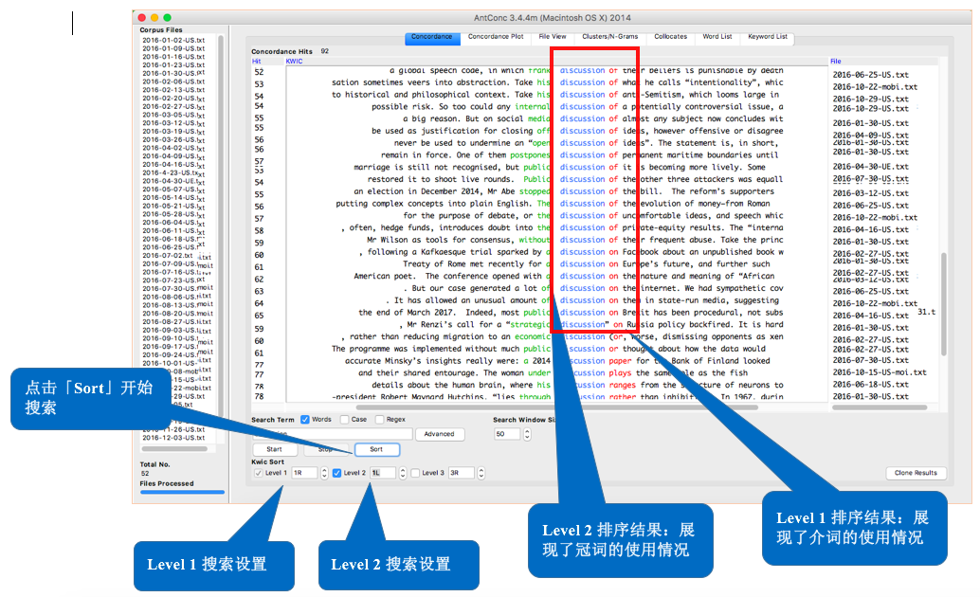Select corpus file 2016-05-14-US.txt
980x597 pixels.
173,197
